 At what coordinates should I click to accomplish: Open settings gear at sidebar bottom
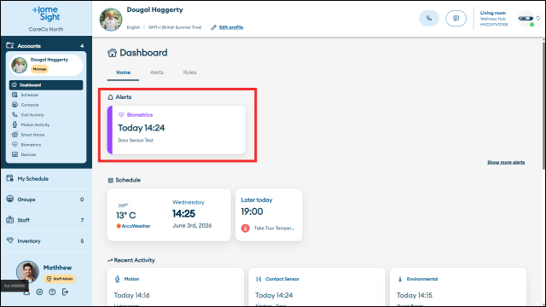(x=39, y=292)
